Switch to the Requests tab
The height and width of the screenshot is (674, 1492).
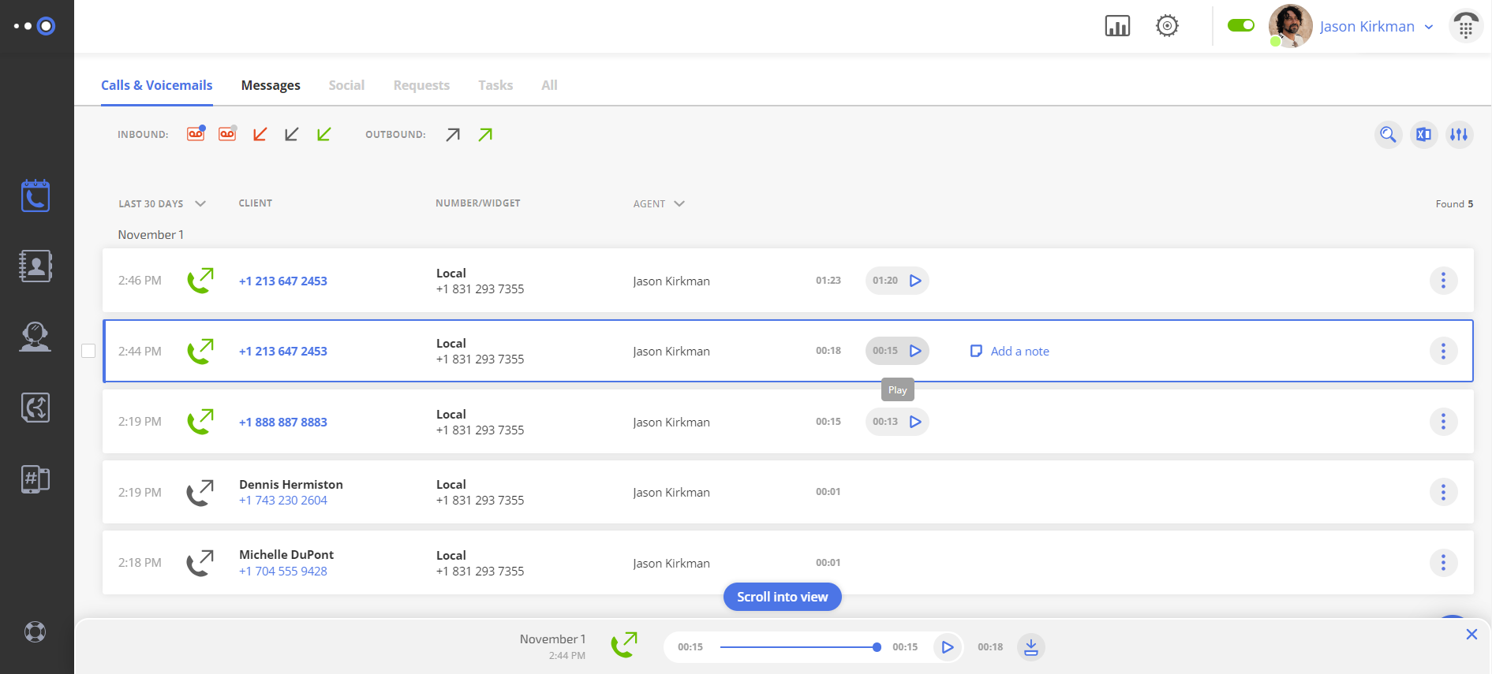pos(421,85)
